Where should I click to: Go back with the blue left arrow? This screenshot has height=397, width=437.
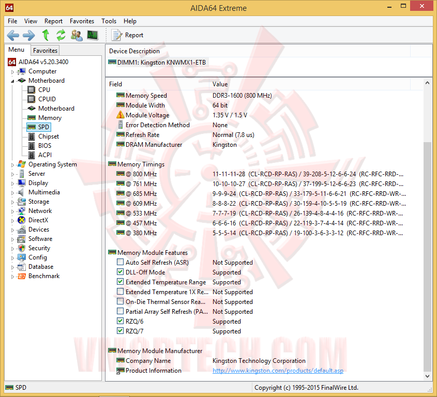tap(13, 35)
